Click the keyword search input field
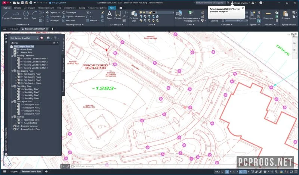The height and width of the screenshot is (175, 299). pos(210,3)
